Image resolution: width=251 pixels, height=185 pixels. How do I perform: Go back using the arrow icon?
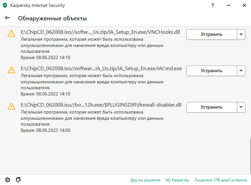(x=8, y=18)
